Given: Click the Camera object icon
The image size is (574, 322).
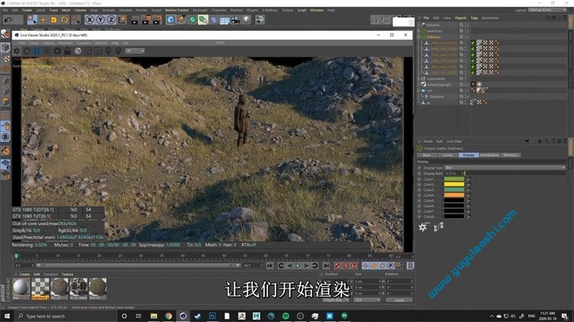Looking at the screenshot, I should pyautogui.click(x=236, y=20).
